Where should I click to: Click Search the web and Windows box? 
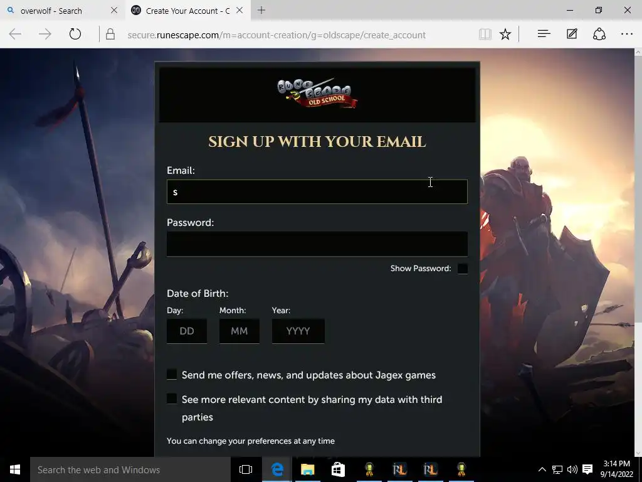tap(130, 469)
